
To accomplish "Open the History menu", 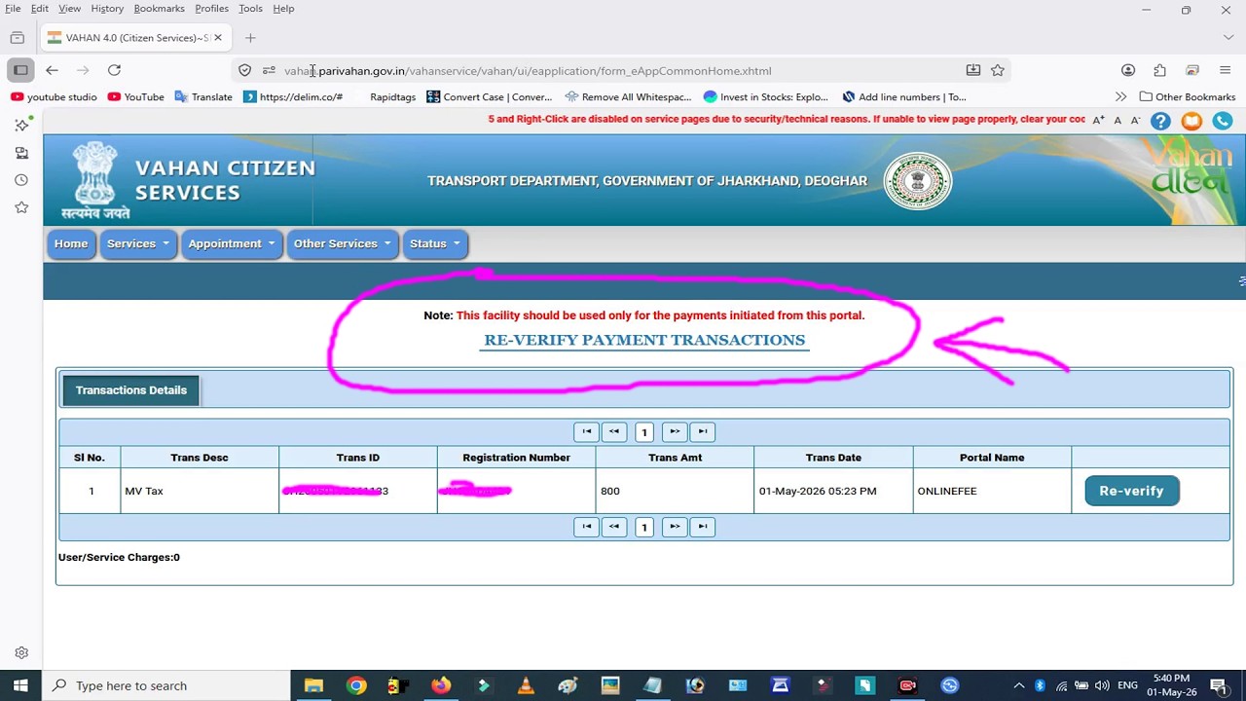I will (107, 9).
